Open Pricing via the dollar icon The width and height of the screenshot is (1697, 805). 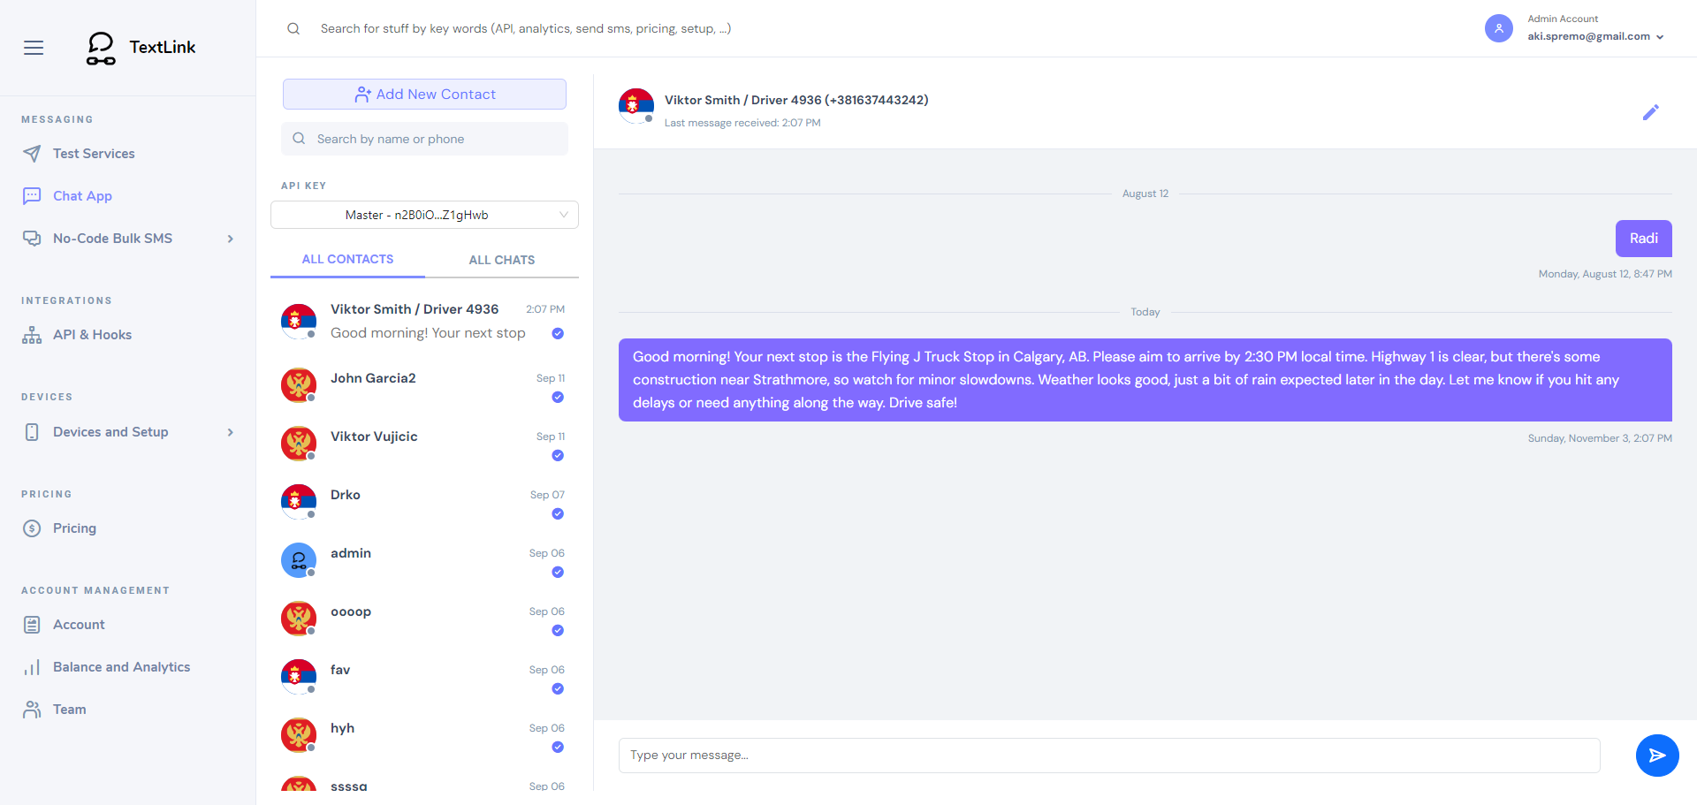coord(32,528)
